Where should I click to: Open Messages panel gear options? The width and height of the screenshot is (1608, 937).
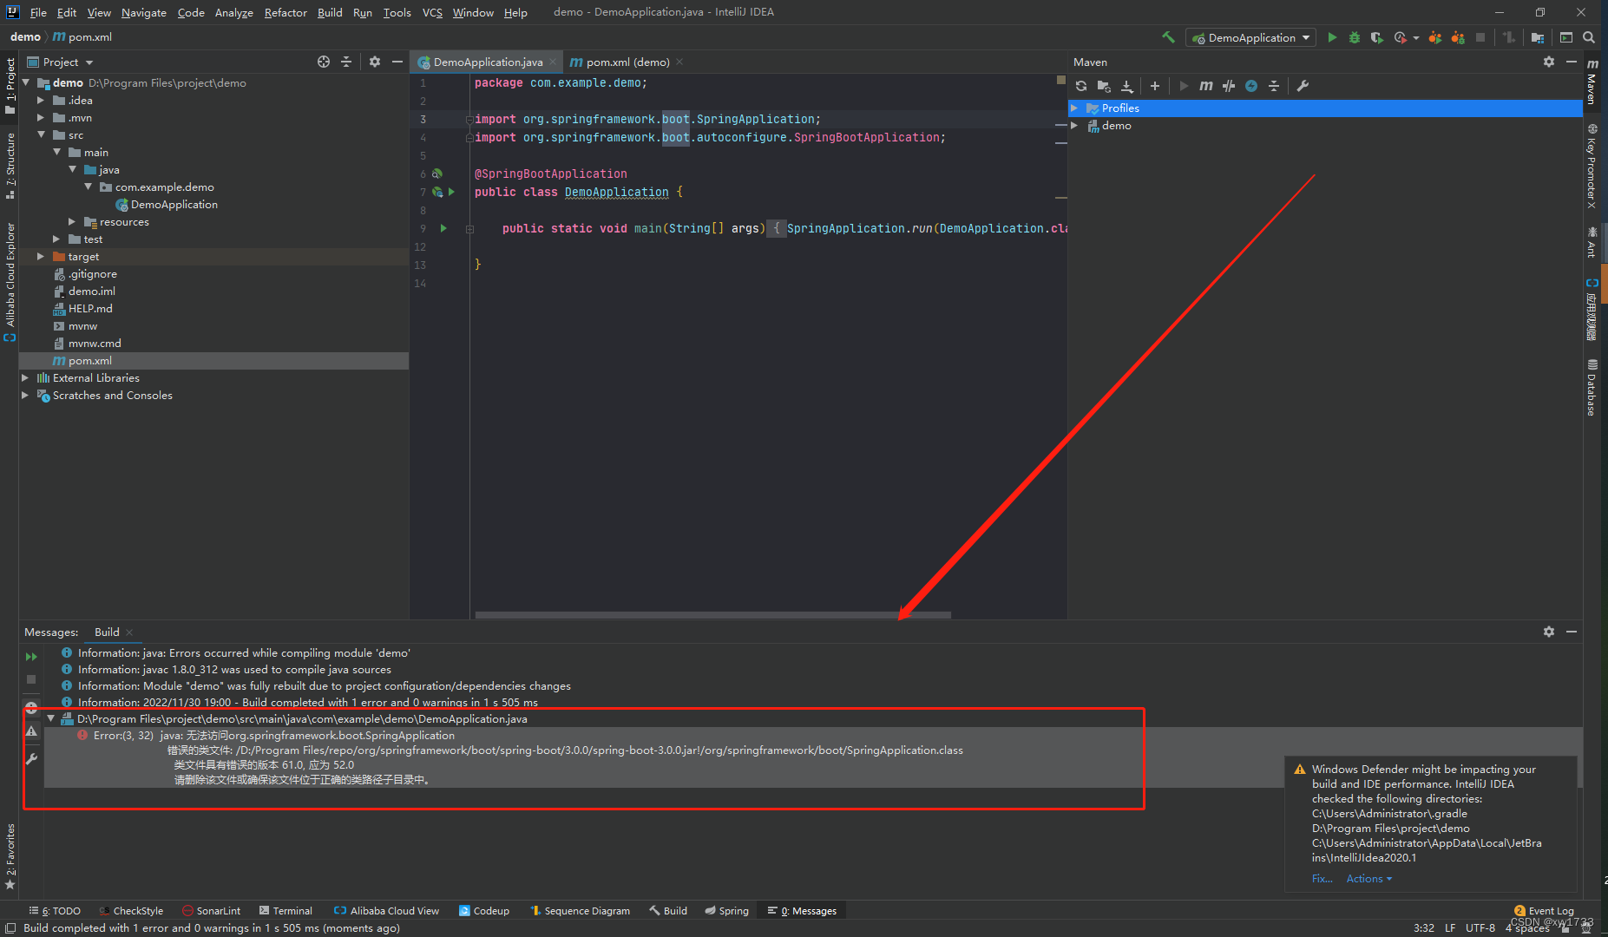[x=1549, y=632]
